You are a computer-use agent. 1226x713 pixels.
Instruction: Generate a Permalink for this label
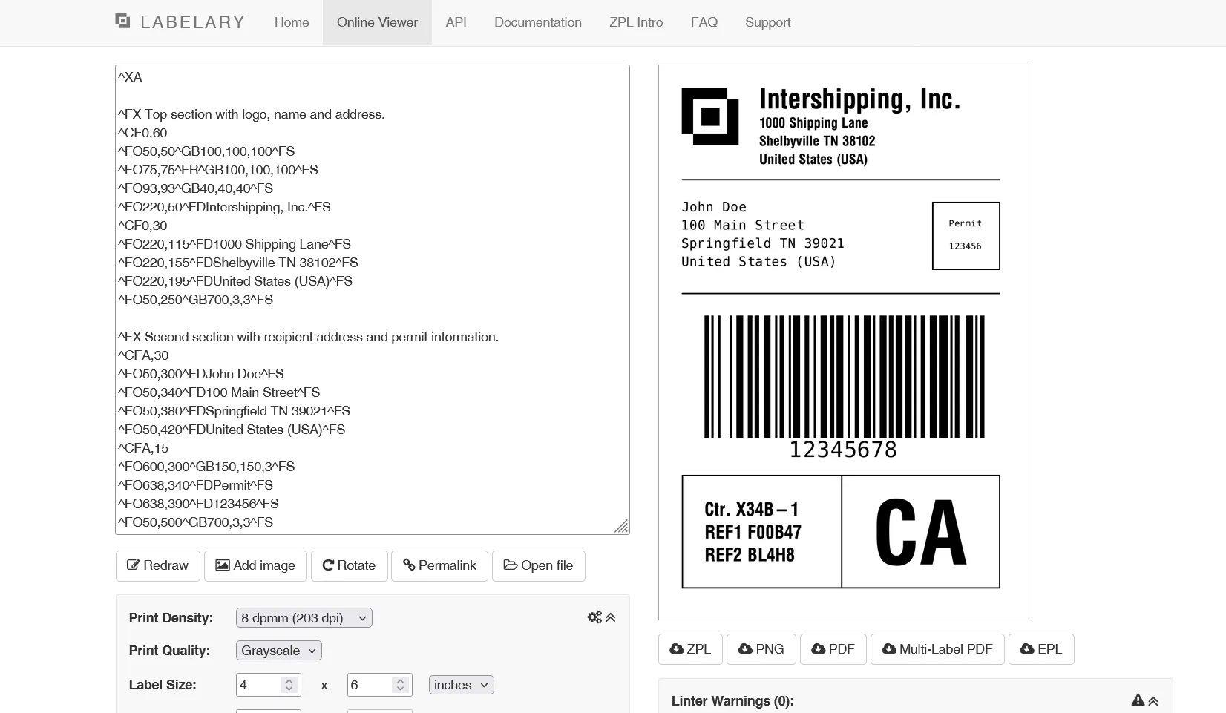[x=439, y=565]
